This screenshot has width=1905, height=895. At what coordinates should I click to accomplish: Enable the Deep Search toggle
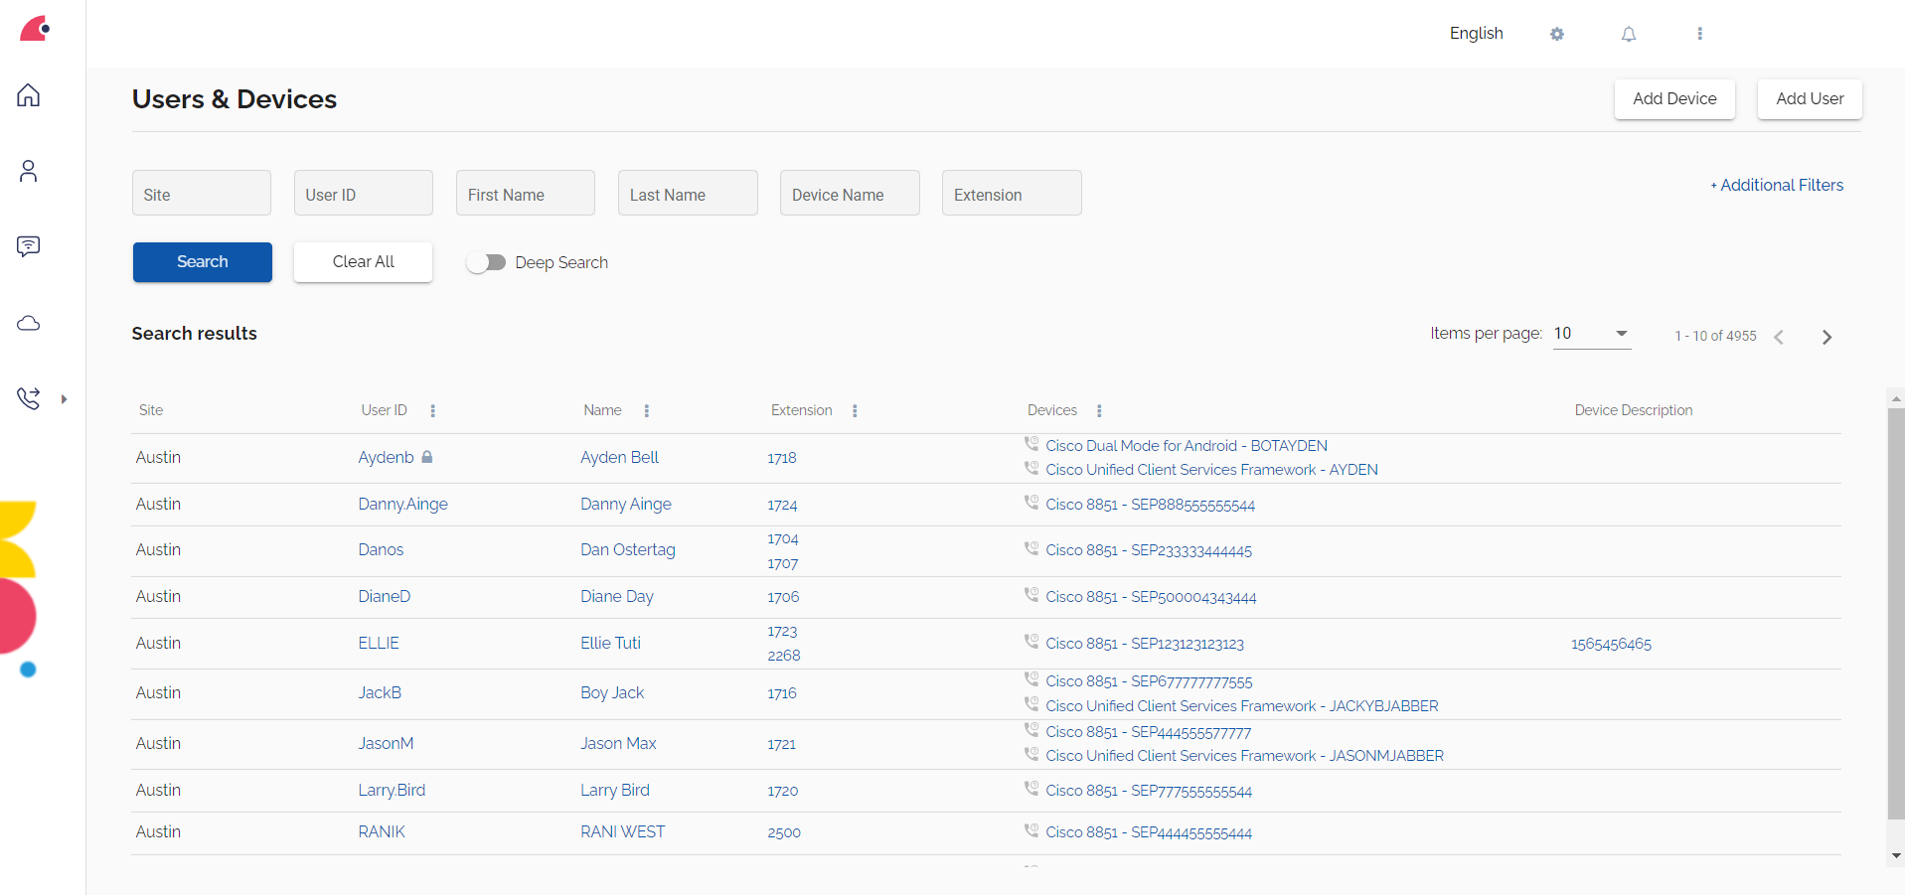tap(487, 262)
